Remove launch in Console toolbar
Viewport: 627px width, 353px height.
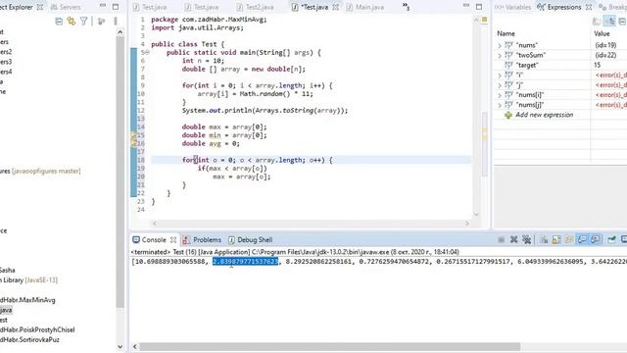(x=513, y=239)
